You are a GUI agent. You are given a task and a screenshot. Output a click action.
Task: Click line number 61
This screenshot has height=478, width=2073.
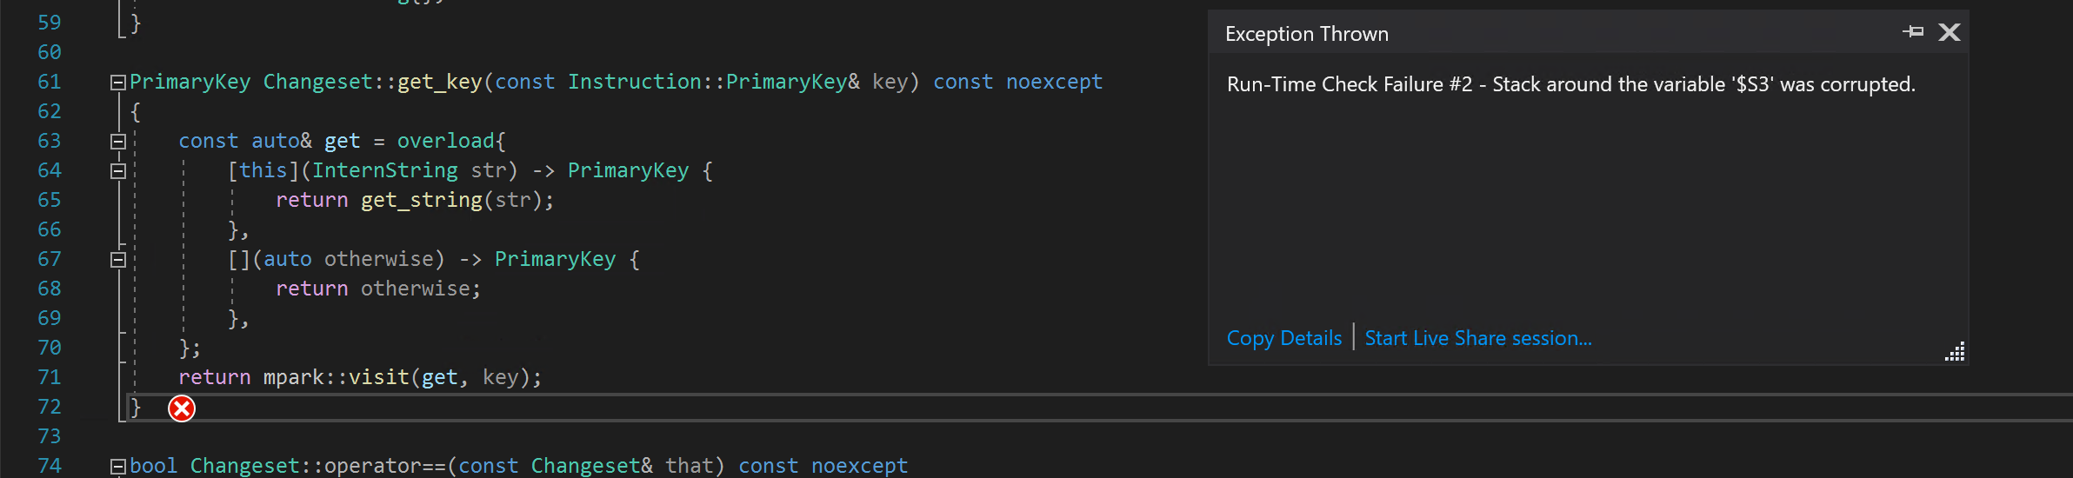[50, 82]
